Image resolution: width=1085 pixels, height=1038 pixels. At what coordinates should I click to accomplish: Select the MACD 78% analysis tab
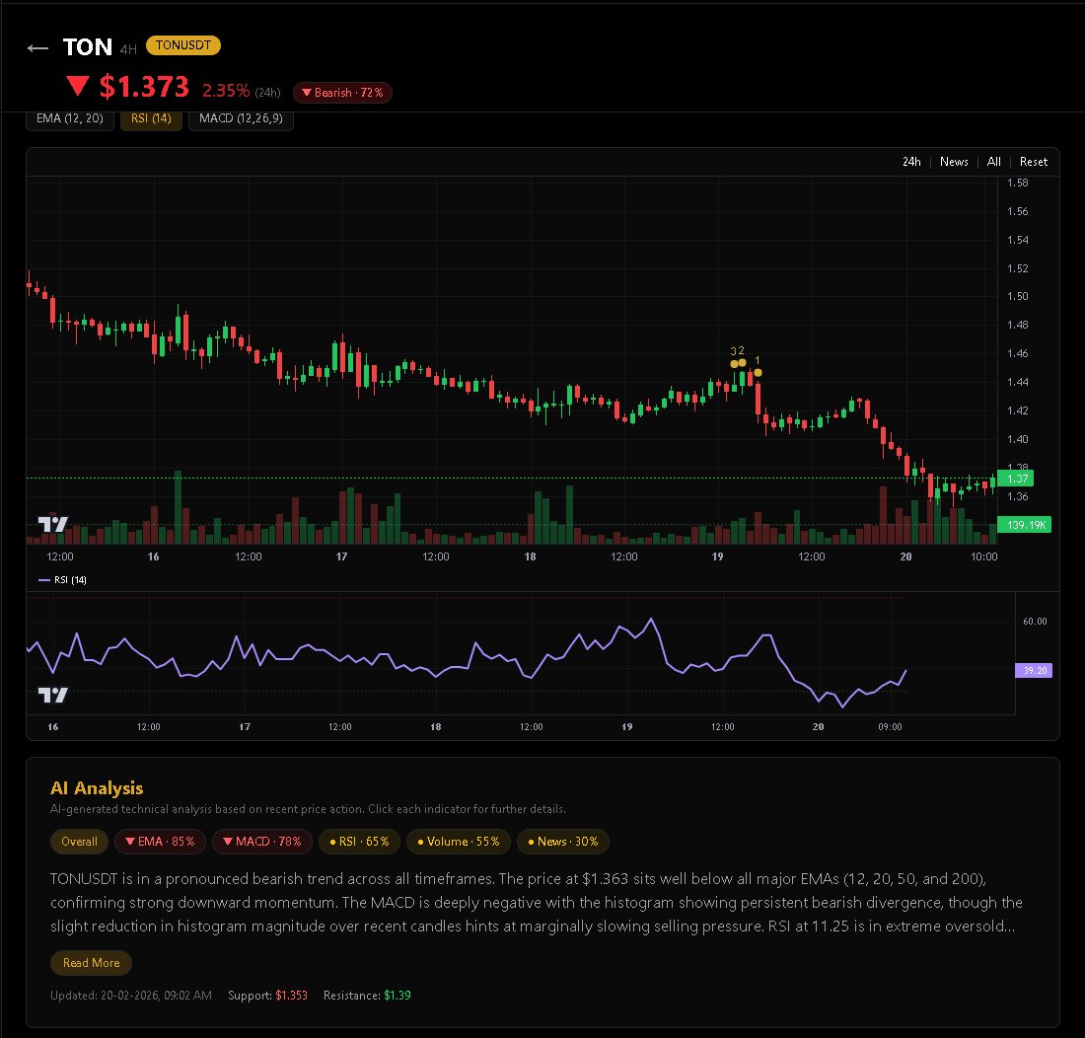tap(262, 842)
